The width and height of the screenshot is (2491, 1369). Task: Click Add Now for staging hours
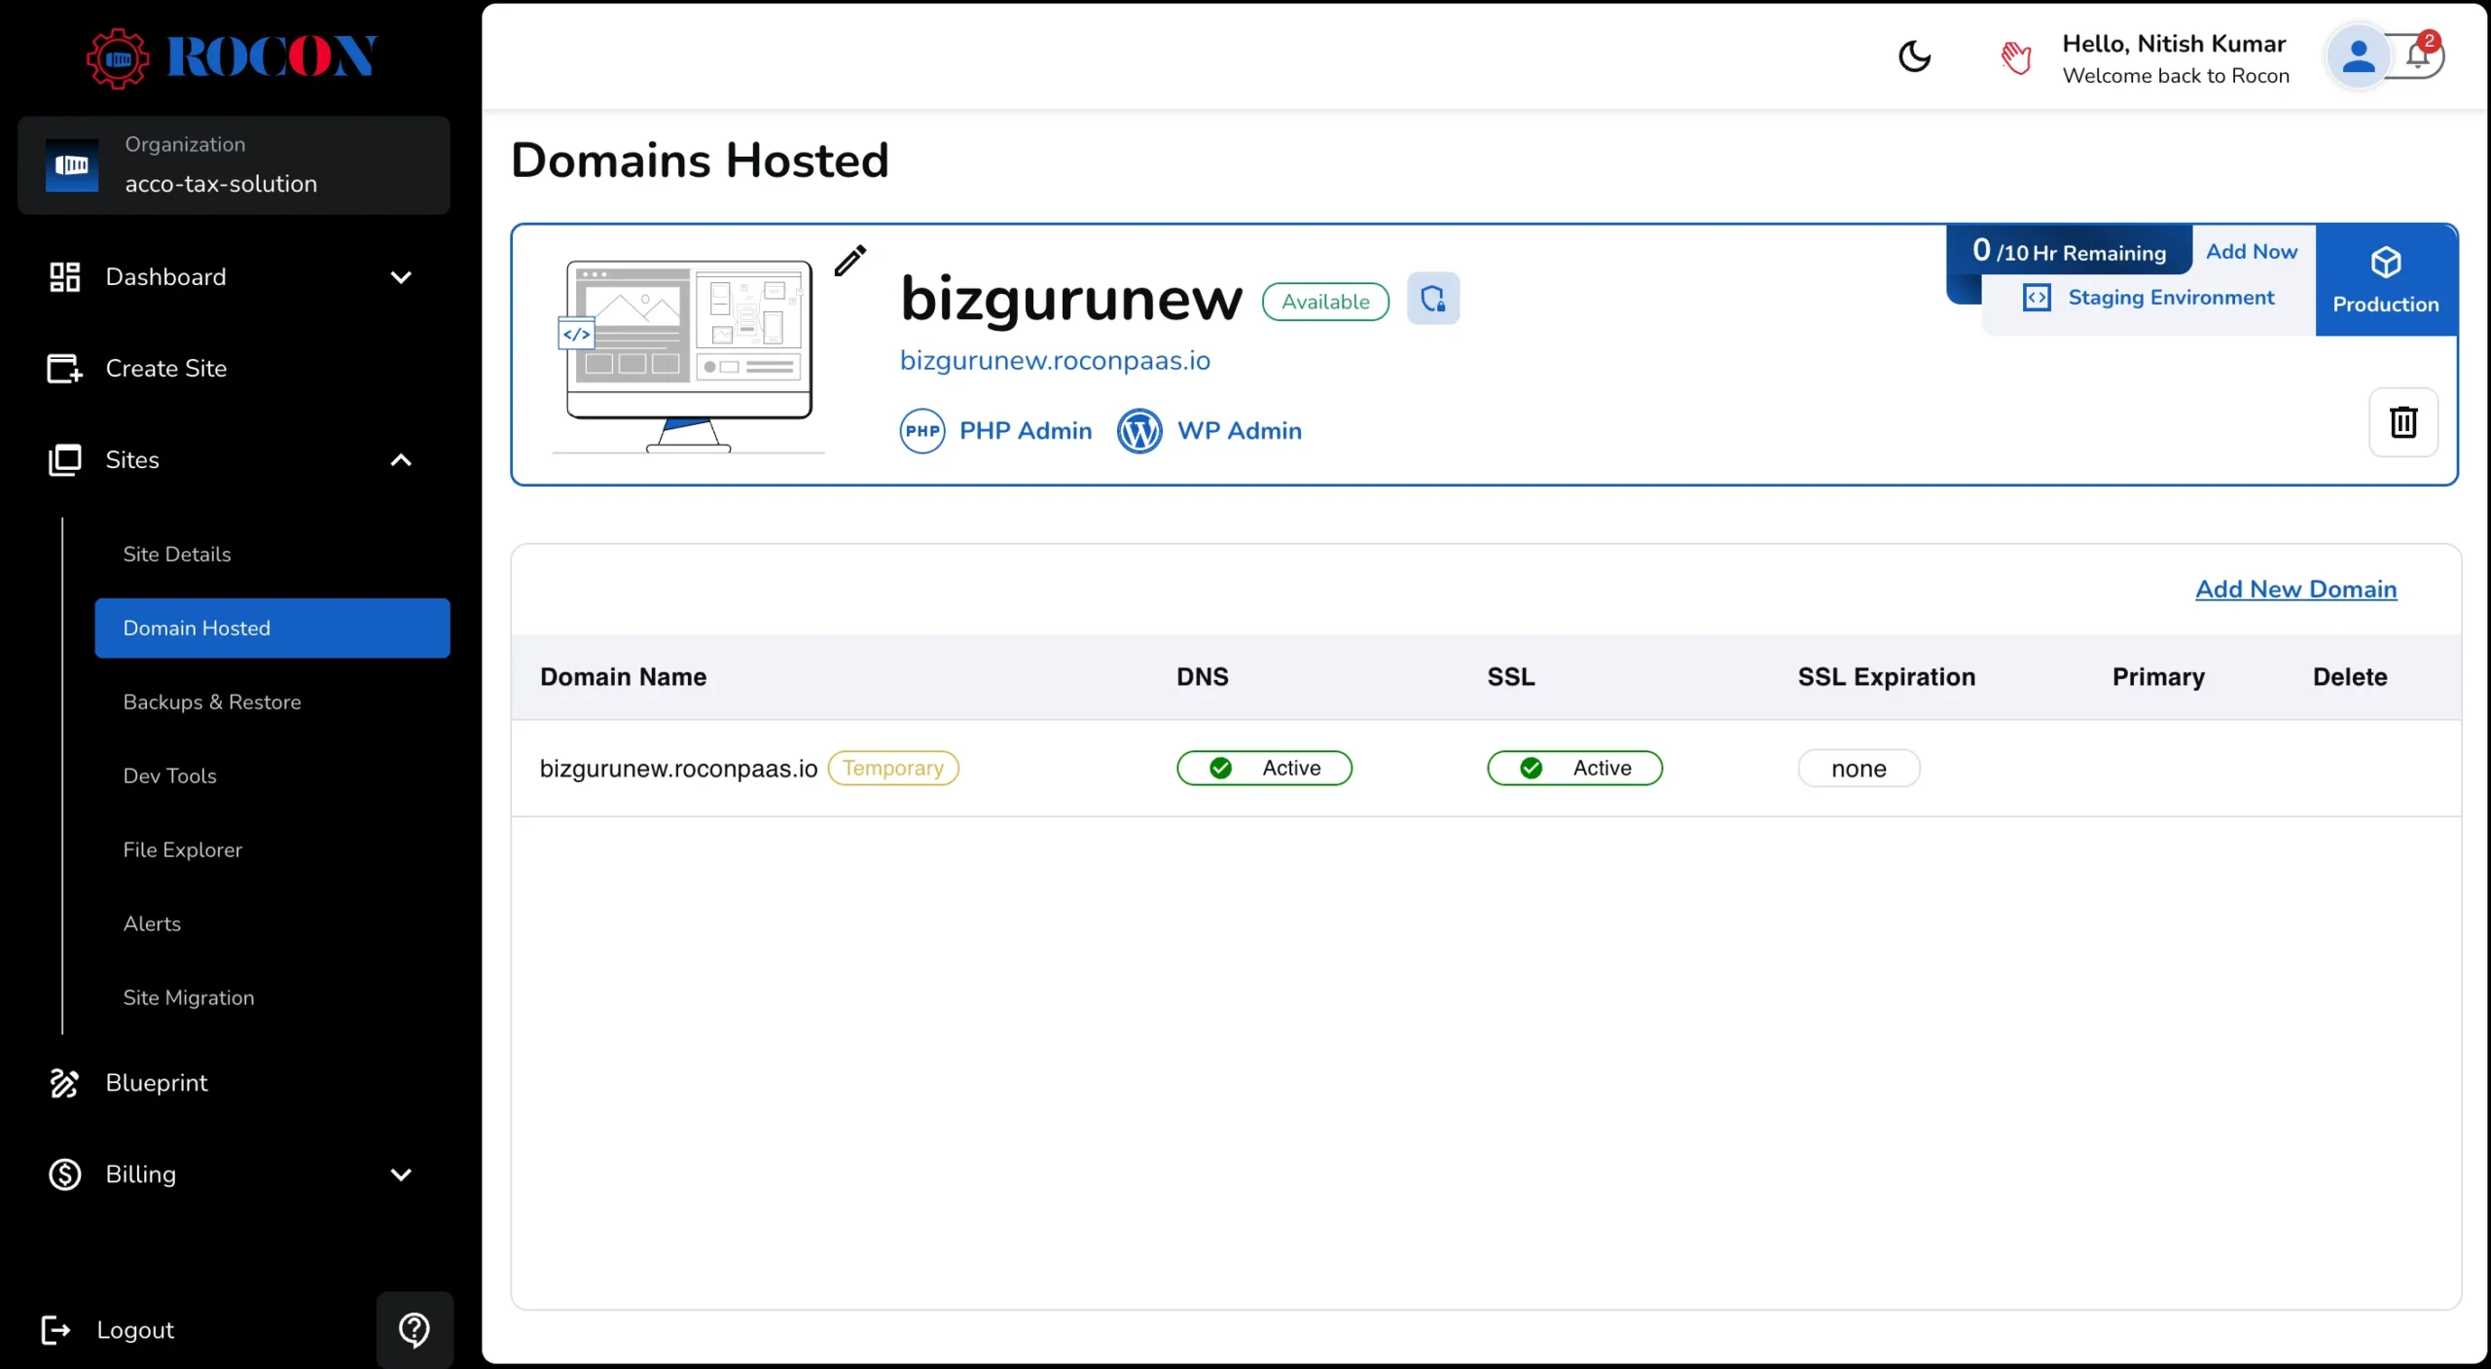(x=2251, y=250)
